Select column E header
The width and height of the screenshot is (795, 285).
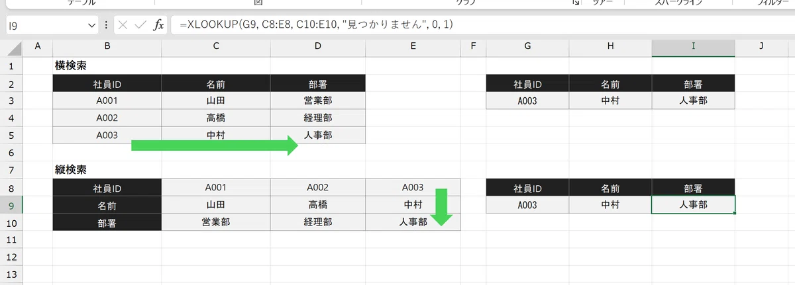coord(413,47)
